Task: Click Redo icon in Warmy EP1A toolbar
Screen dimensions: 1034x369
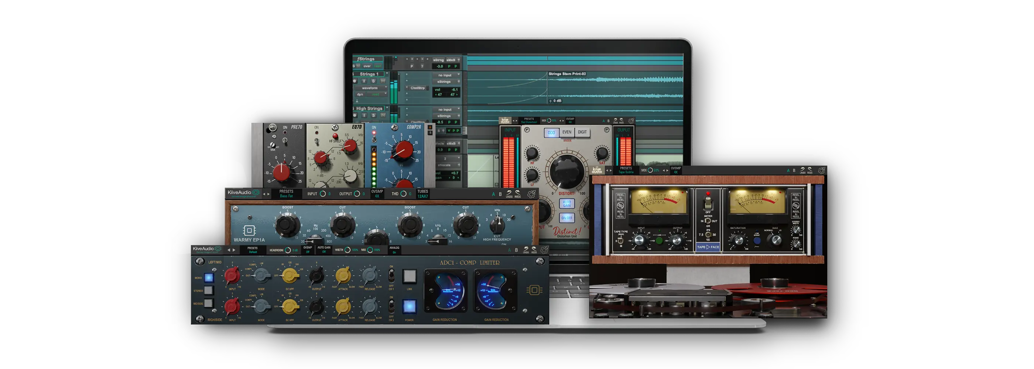Action: tap(518, 194)
